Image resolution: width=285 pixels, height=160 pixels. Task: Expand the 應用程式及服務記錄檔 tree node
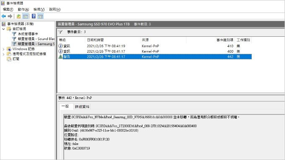3,54
